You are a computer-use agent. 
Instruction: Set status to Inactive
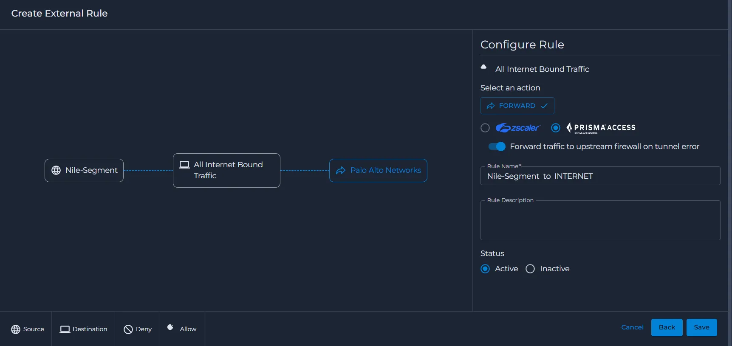click(x=530, y=269)
